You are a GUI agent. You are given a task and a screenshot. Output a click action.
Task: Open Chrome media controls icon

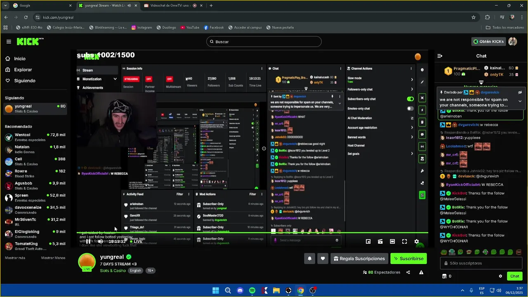pyautogui.click(x=502, y=17)
